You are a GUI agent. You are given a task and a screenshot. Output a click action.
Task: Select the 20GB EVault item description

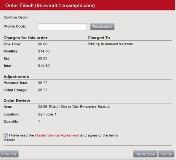[74, 107]
